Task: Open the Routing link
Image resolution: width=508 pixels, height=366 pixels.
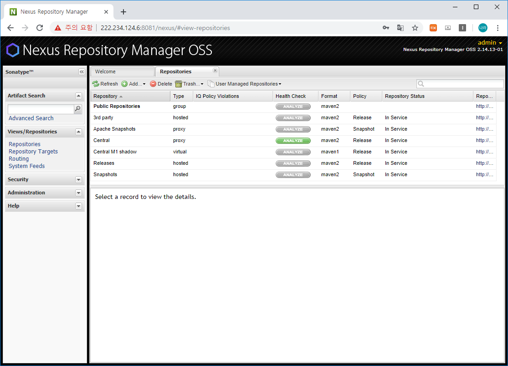Action: 19,158
